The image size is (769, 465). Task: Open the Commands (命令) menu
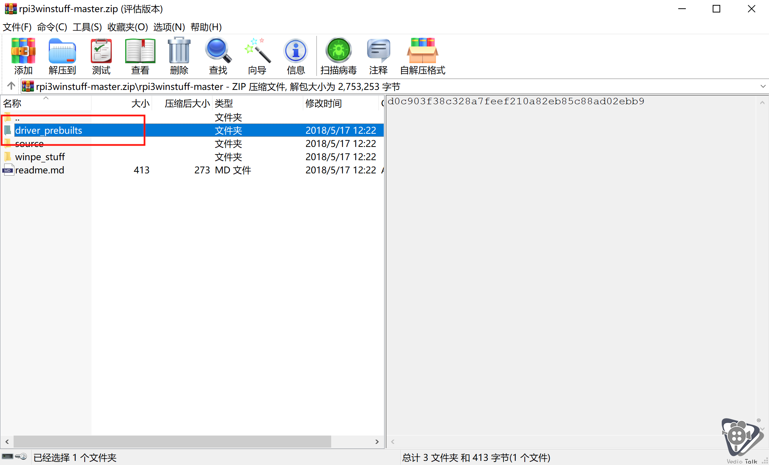[52, 27]
